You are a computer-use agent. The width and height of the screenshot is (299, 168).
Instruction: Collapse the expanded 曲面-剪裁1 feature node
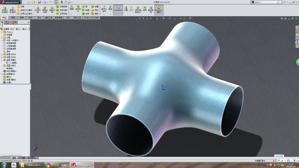pos(2,60)
